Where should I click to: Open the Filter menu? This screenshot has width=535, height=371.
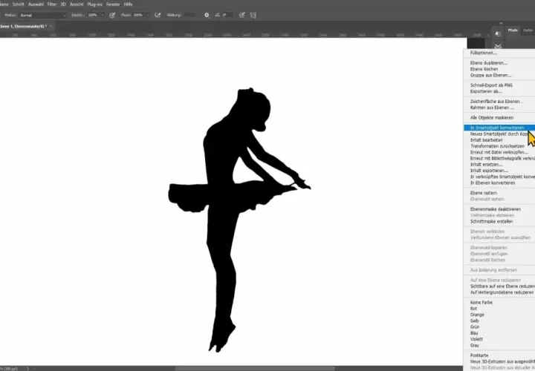[52, 4]
